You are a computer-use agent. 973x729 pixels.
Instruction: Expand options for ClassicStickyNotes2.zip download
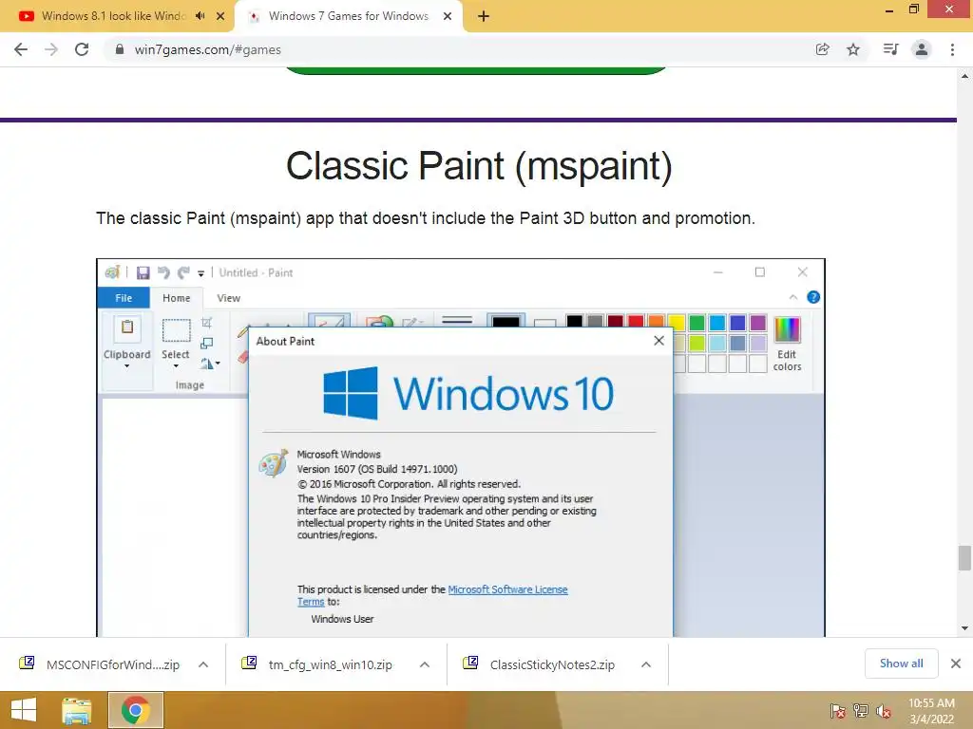coord(646,664)
